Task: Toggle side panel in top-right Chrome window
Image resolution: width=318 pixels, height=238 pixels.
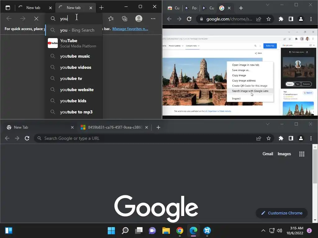Action: coord(291,19)
